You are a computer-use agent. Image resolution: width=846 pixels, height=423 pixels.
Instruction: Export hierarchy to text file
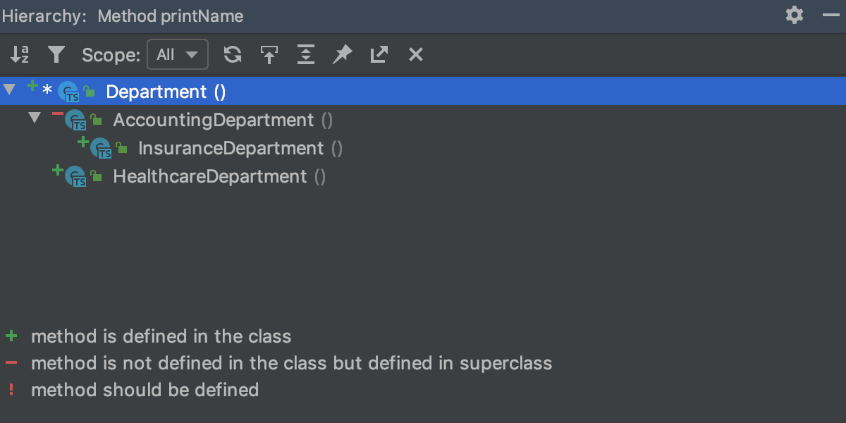click(x=379, y=54)
